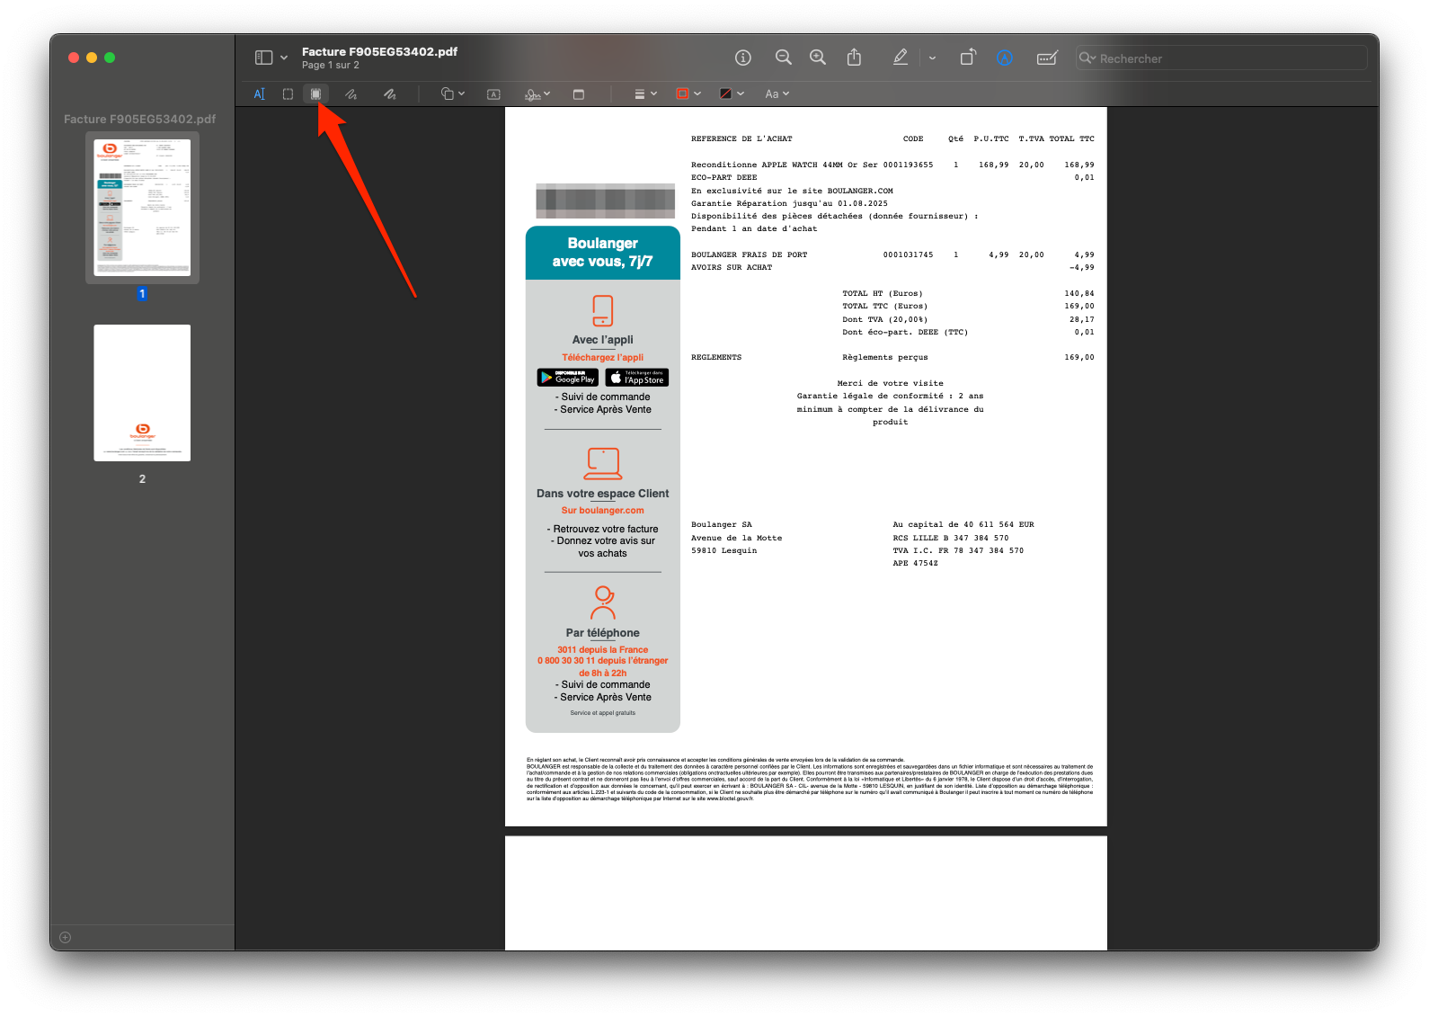Rotate the page counterclockwise
The width and height of the screenshot is (1429, 1017).
968,58
